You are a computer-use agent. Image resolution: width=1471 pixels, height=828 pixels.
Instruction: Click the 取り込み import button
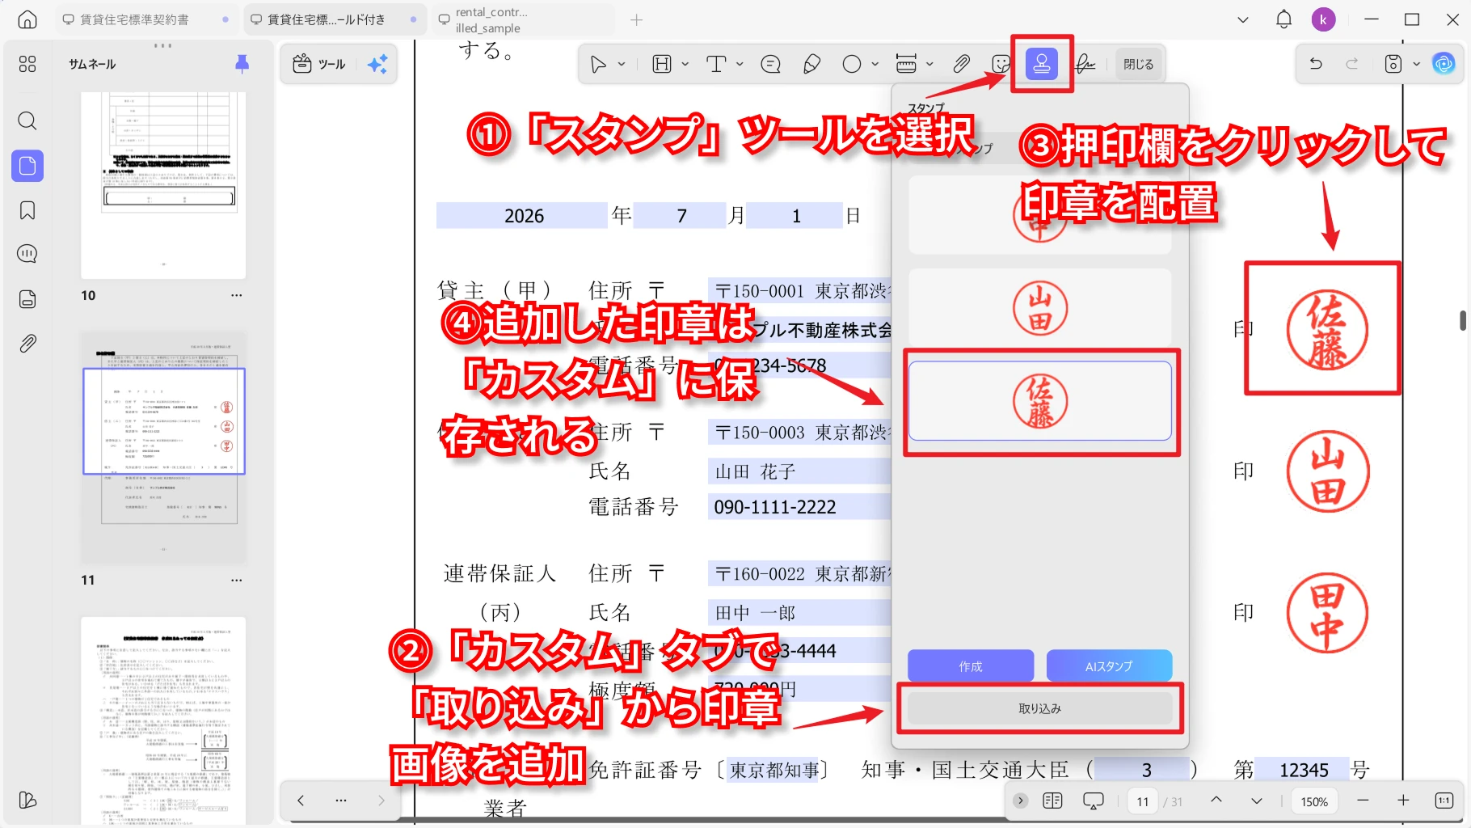click(x=1039, y=708)
